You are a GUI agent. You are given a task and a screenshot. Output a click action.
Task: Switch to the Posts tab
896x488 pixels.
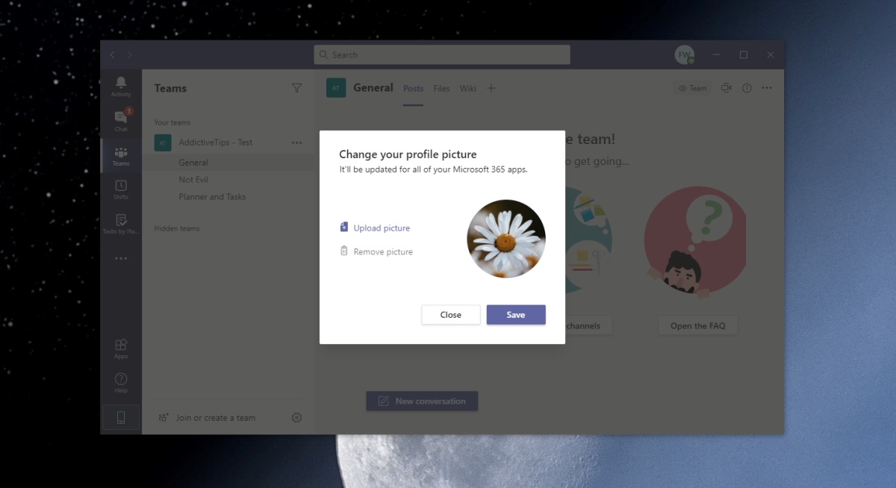(414, 88)
